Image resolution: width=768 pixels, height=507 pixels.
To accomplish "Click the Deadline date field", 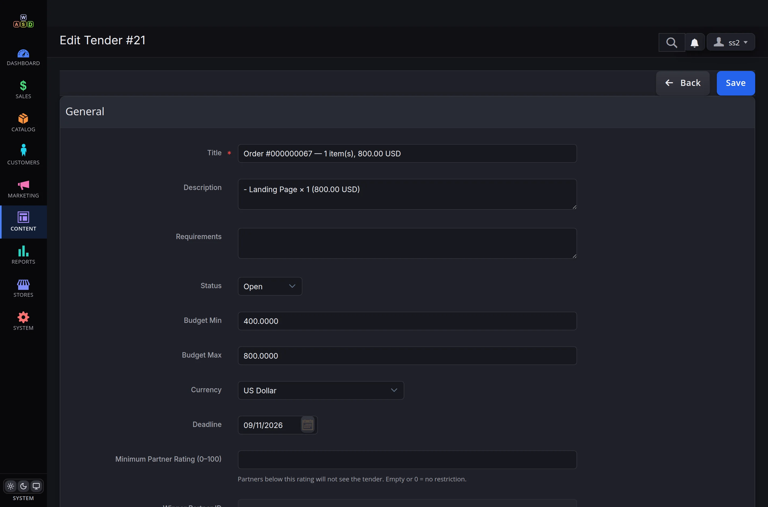I will click(278, 425).
